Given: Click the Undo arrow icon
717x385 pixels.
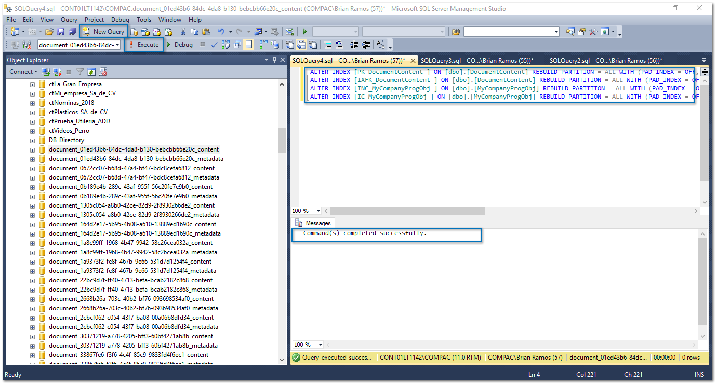Looking at the screenshot, I should [x=221, y=32].
